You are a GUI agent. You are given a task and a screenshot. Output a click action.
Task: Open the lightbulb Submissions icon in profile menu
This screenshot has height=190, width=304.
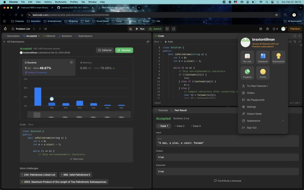(278, 57)
